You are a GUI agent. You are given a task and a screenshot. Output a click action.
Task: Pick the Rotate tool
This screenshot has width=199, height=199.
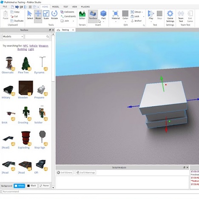(54, 15)
